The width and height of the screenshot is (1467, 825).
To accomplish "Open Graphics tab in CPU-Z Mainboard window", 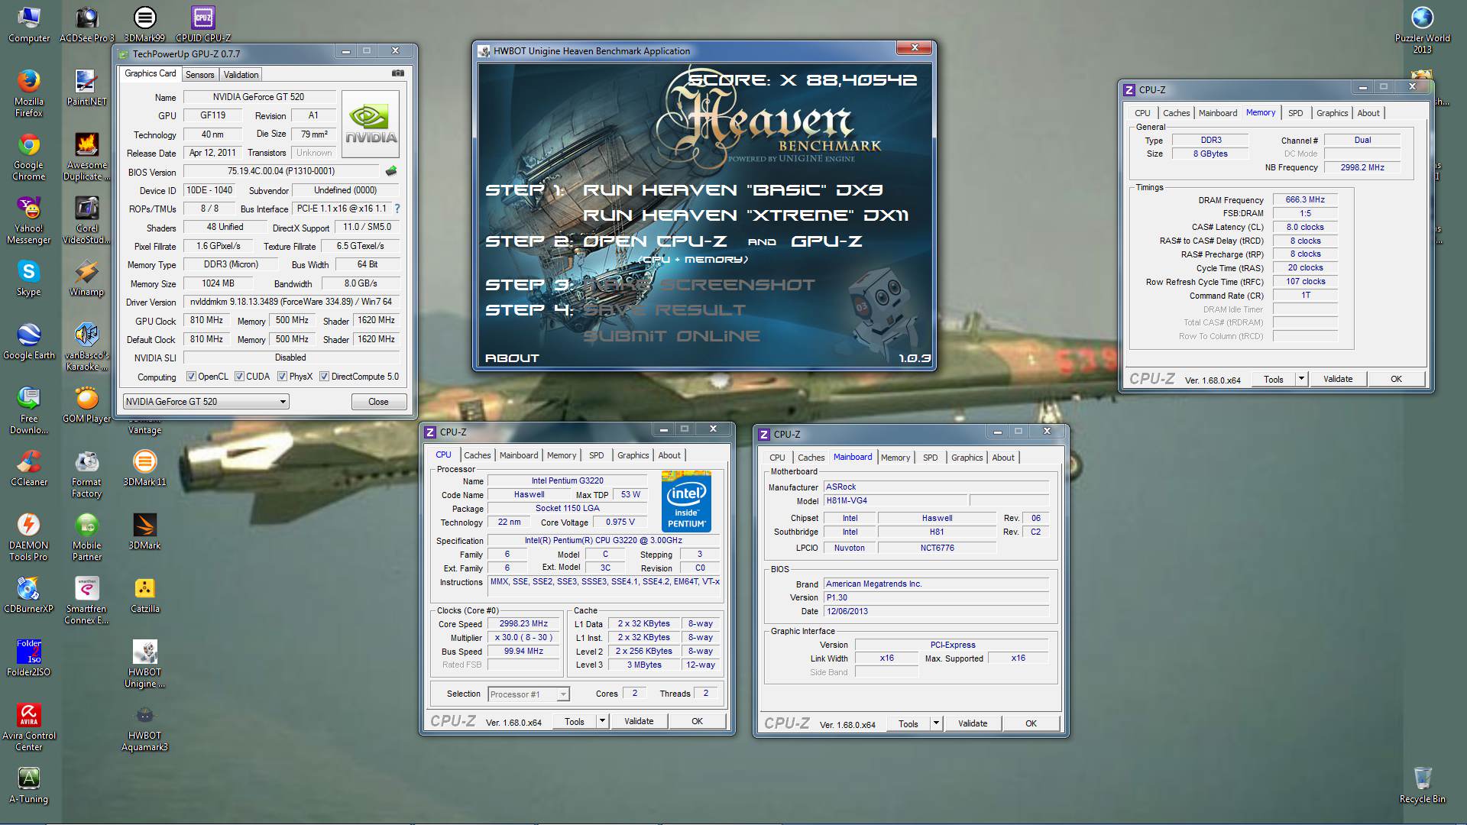I will tap(967, 458).
